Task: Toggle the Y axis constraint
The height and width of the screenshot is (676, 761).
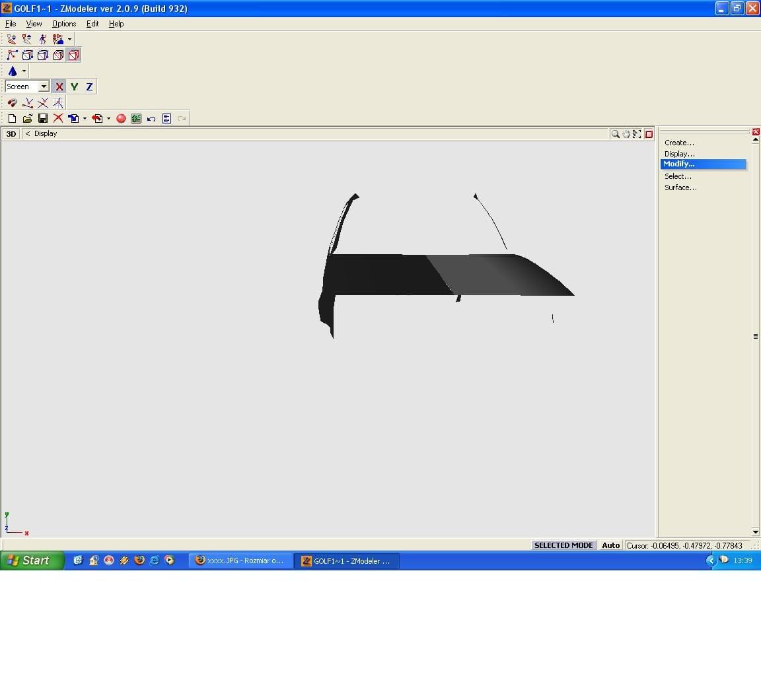Action: pos(74,86)
